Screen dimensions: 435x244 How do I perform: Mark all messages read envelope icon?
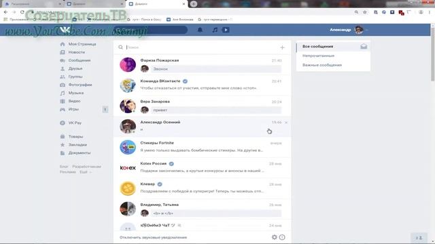pyautogui.click(x=364, y=47)
